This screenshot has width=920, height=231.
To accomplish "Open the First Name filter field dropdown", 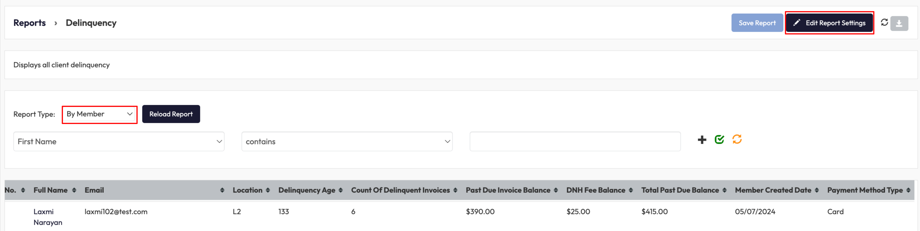I will tap(119, 141).
